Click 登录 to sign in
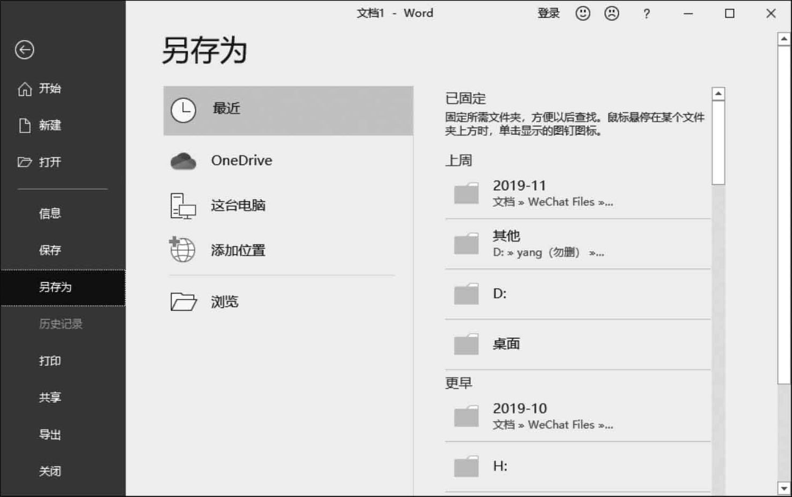The height and width of the screenshot is (497, 792). pos(549,13)
